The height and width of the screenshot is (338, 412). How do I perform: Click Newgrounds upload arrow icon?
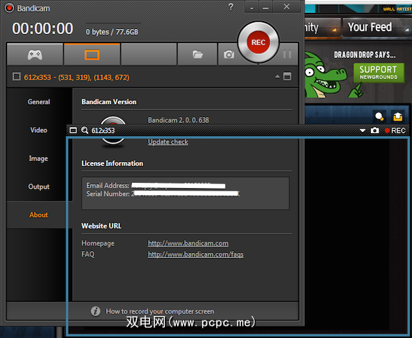pyautogui.click(x=398, y=116)
